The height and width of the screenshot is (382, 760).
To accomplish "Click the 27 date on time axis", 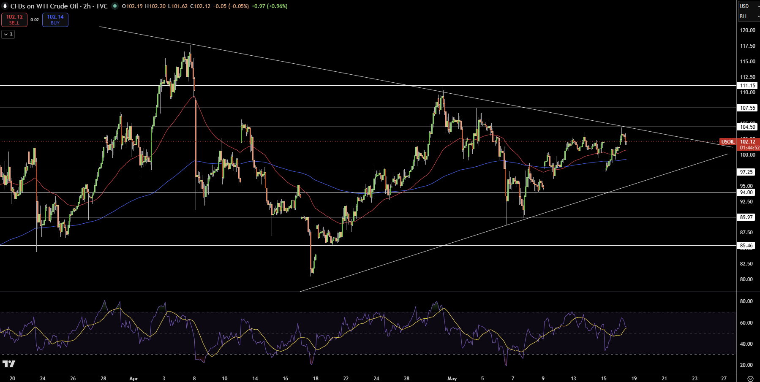I will pos(724,379).
